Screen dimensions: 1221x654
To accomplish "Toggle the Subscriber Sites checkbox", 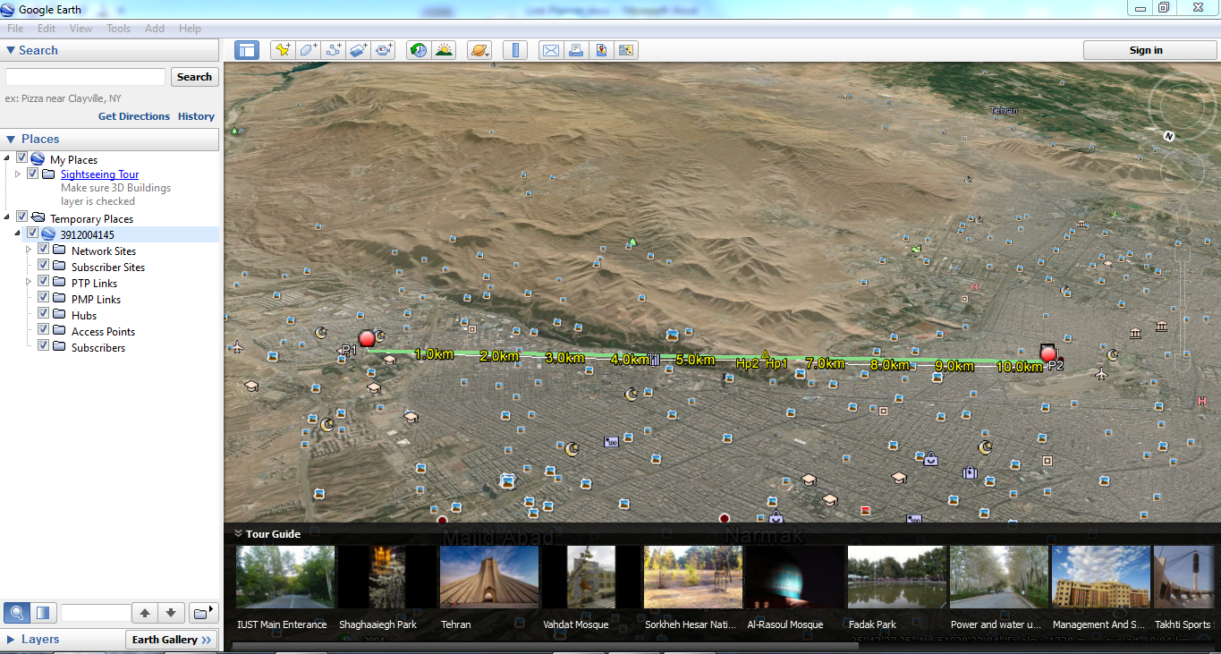I will pos(44,266).
